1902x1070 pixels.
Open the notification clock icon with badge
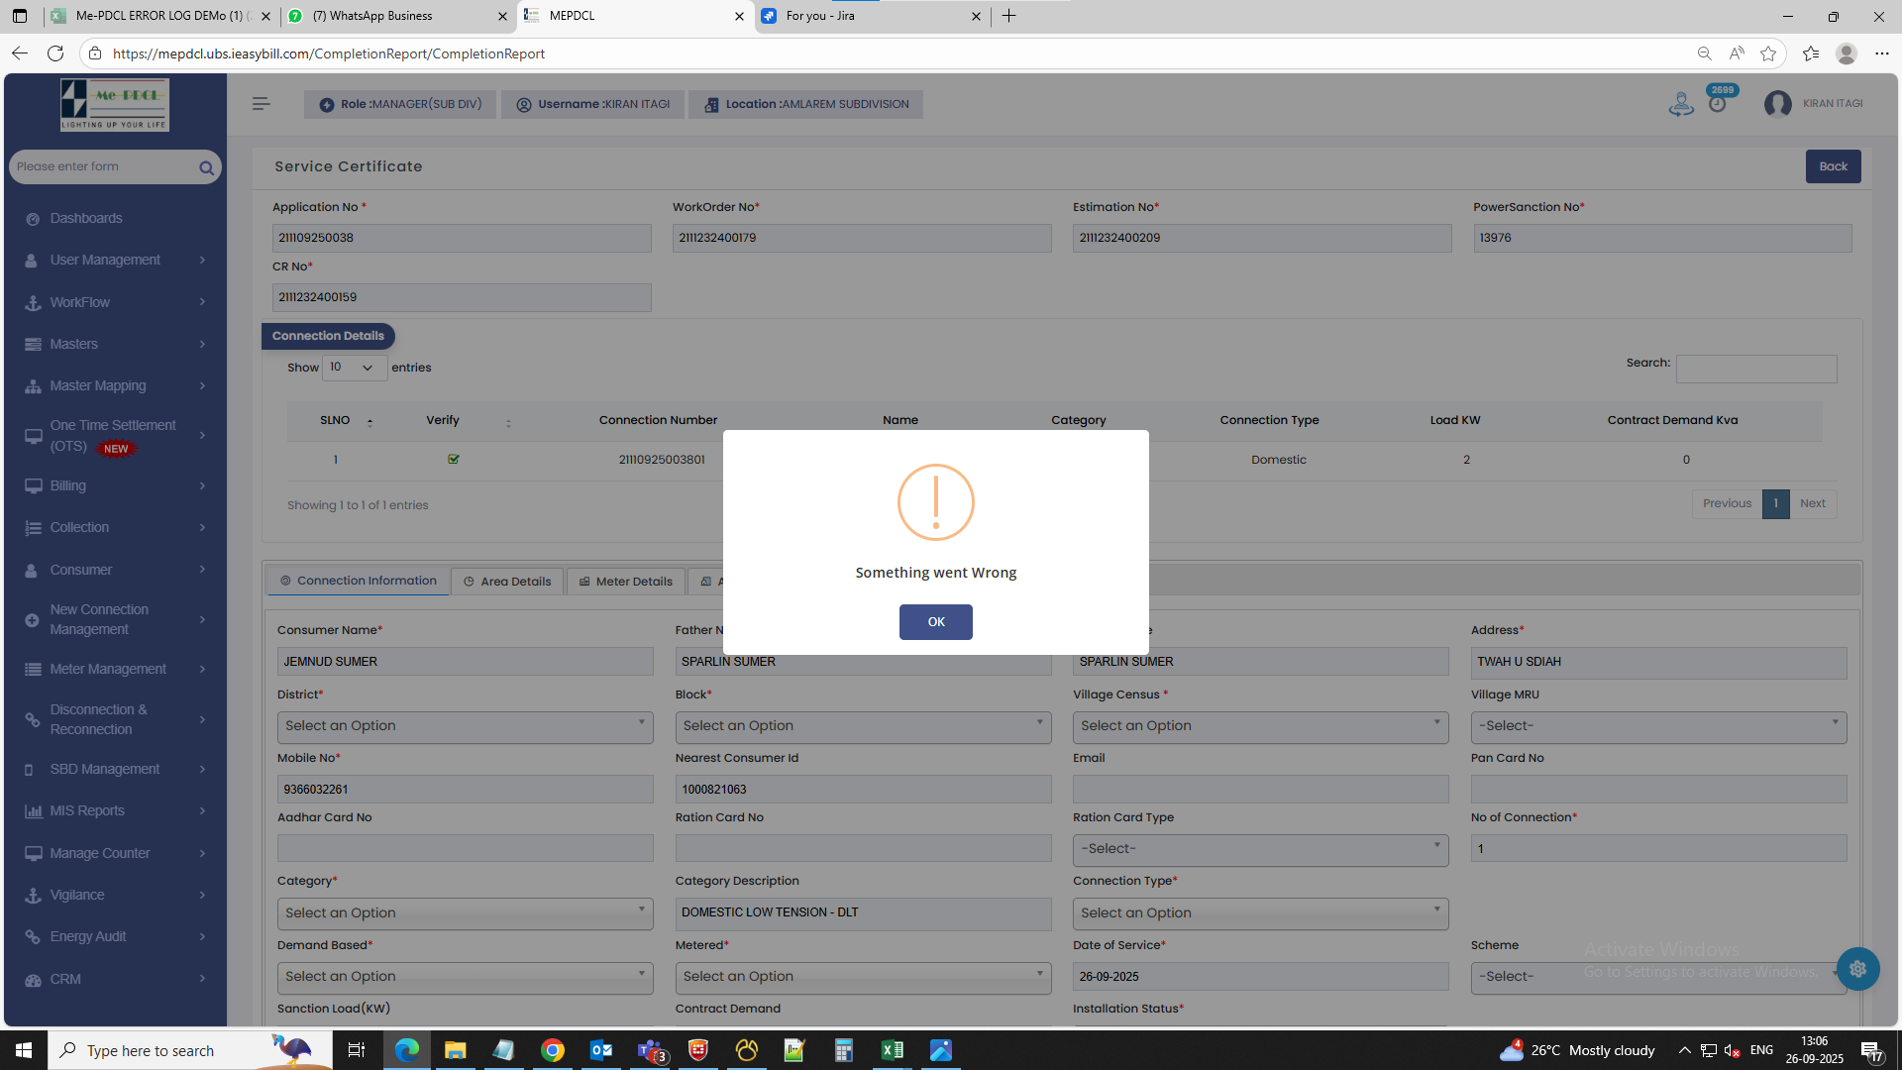point(1718,103)
